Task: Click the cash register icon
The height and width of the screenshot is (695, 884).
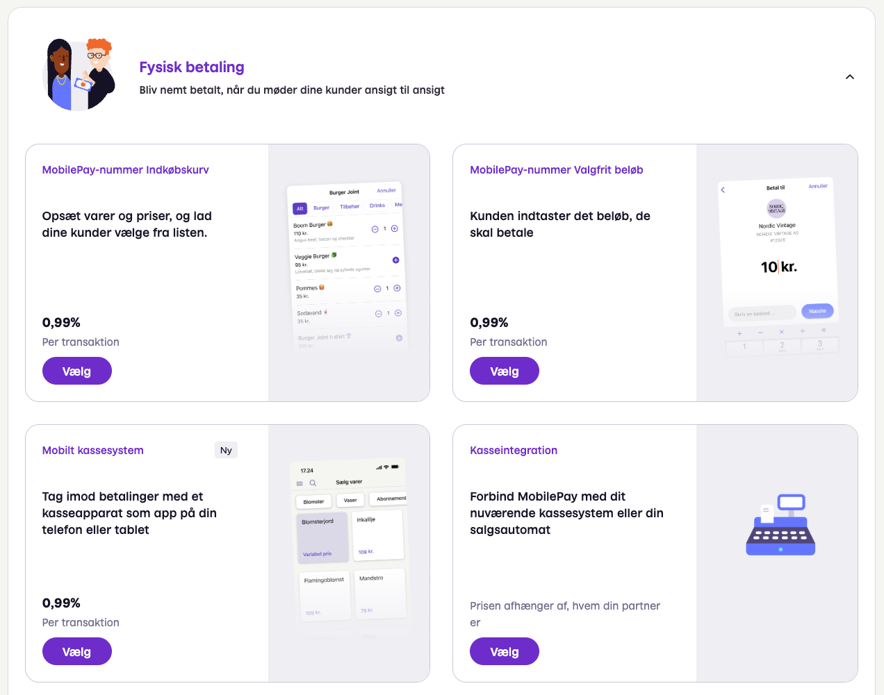Action: (780, 525)
